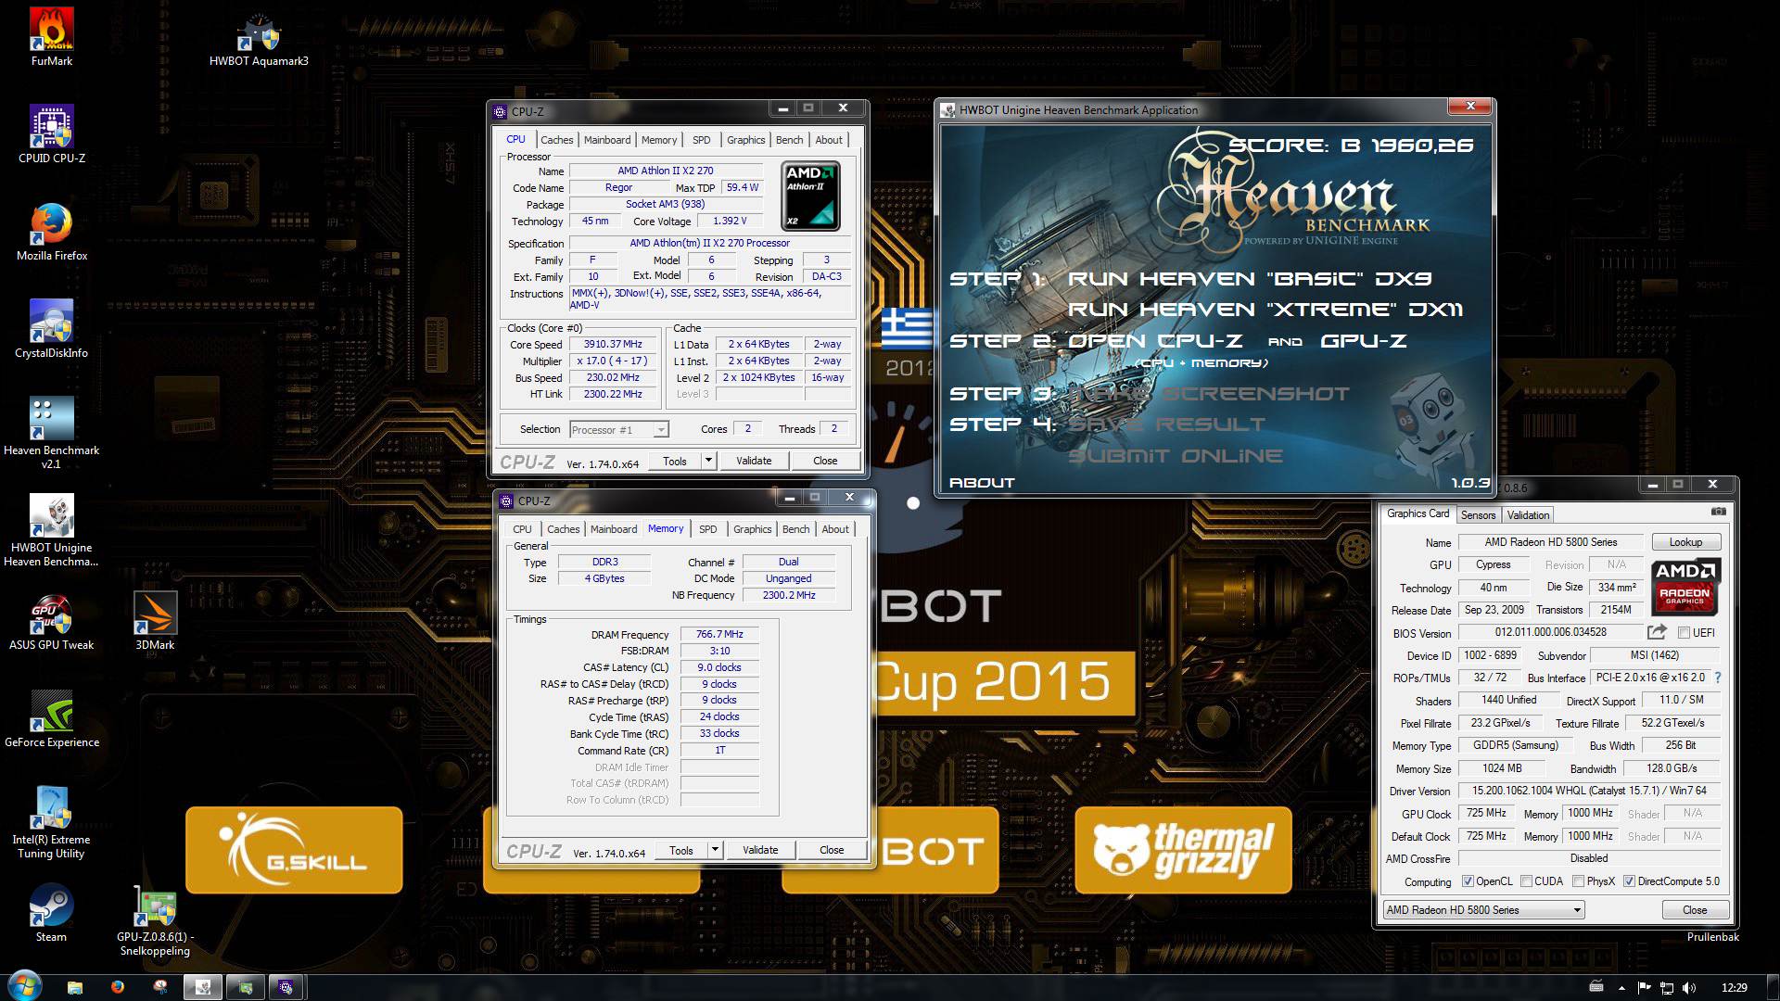Viewport: 1780px width, 1001px height.
Task: Open About tab in Memory CPU-Z window
Action: tap(835, 529)
